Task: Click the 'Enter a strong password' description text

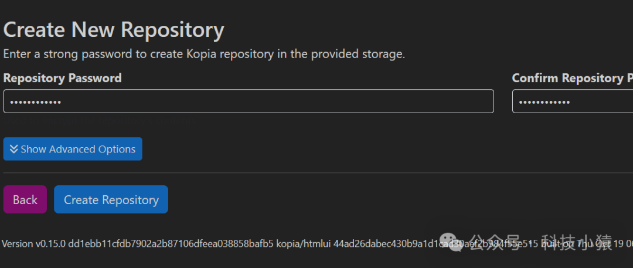Action: (x=204, y=54)
